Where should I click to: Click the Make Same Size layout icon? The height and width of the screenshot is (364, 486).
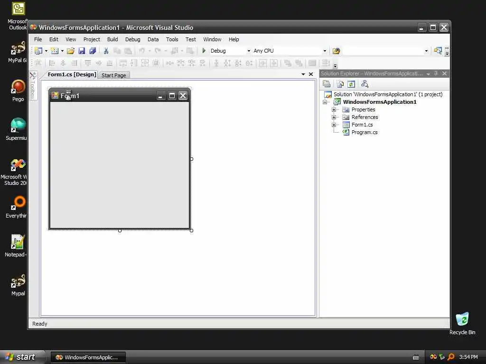click(145, 63)
